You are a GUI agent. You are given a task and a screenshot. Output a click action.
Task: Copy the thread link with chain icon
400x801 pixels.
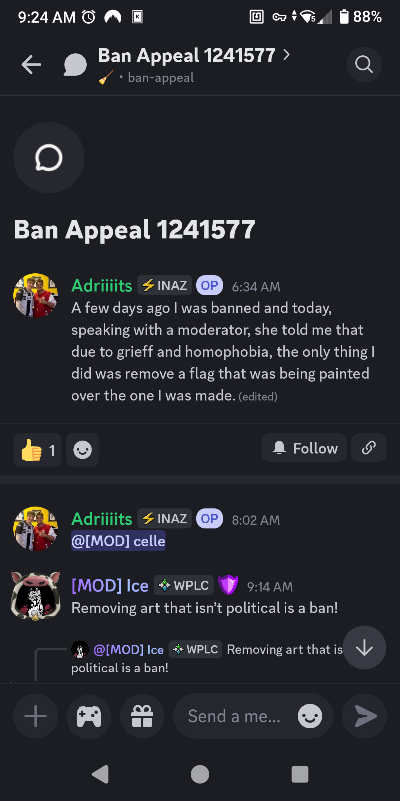[x=369, y=448]
